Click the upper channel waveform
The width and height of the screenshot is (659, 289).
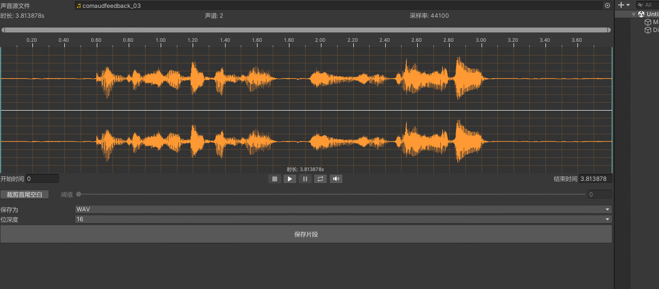coord(306,79)
